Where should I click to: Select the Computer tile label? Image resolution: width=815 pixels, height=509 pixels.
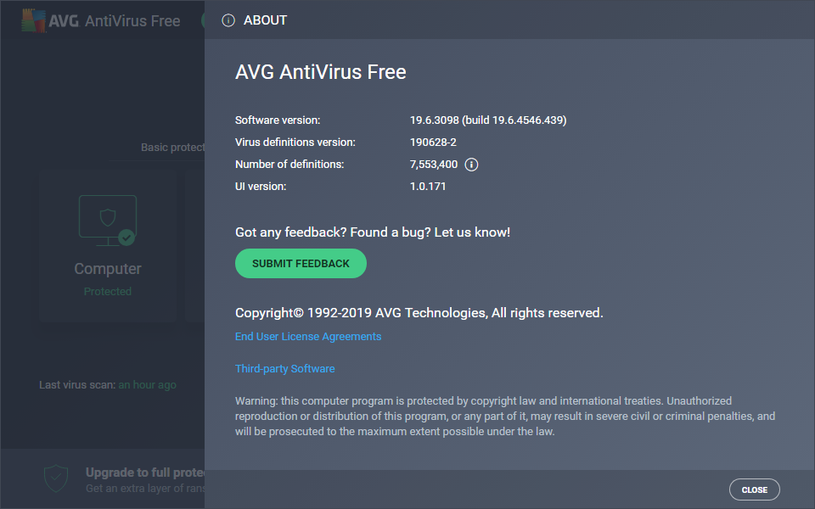(108, 269)
